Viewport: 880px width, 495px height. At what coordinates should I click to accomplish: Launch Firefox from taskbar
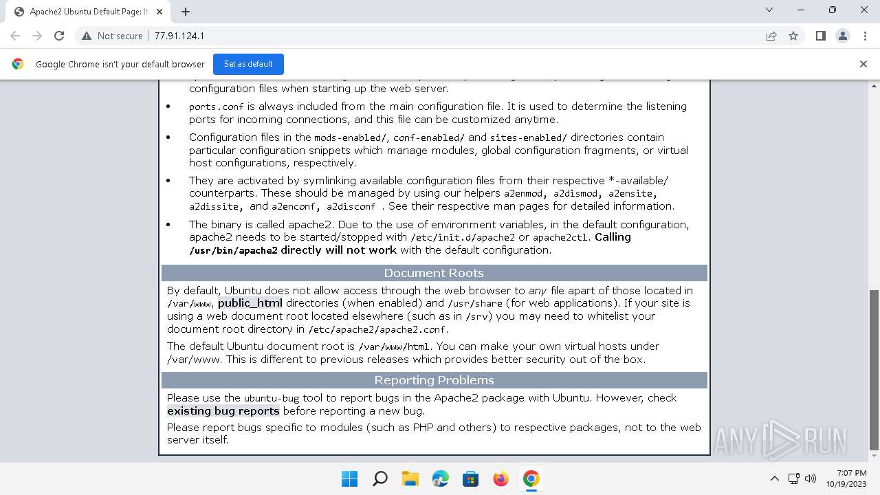500,478
